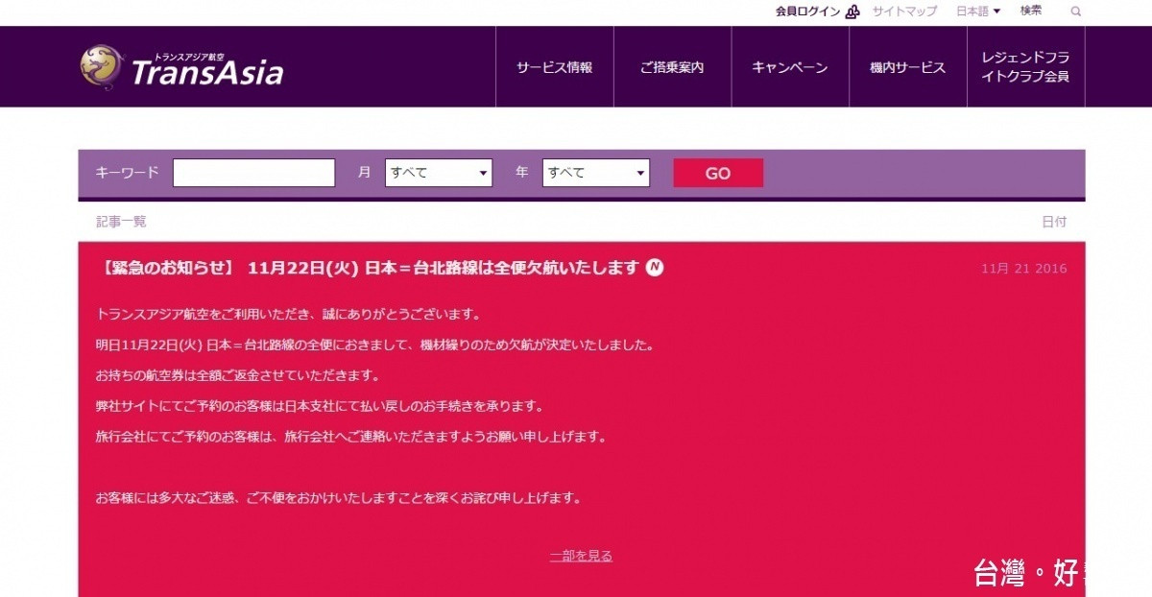Screen dimensions: 1152x597
Task: Click the キーワード input field
Action: tap(253, 173)
